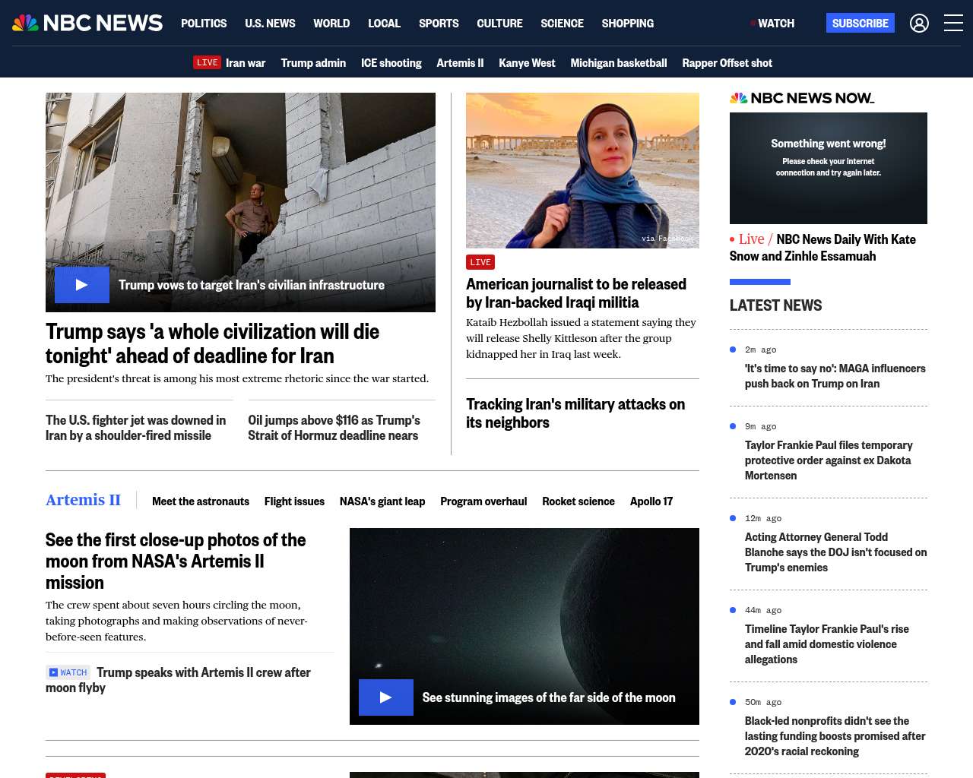The image size is (973, 778).
Task: Read the Black-led nonprofits funding story
Action: 835,736
